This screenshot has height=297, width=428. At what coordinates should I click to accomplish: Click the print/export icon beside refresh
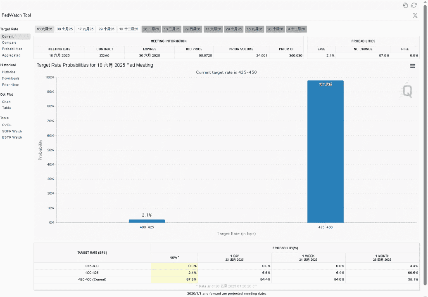pos(405,5)
